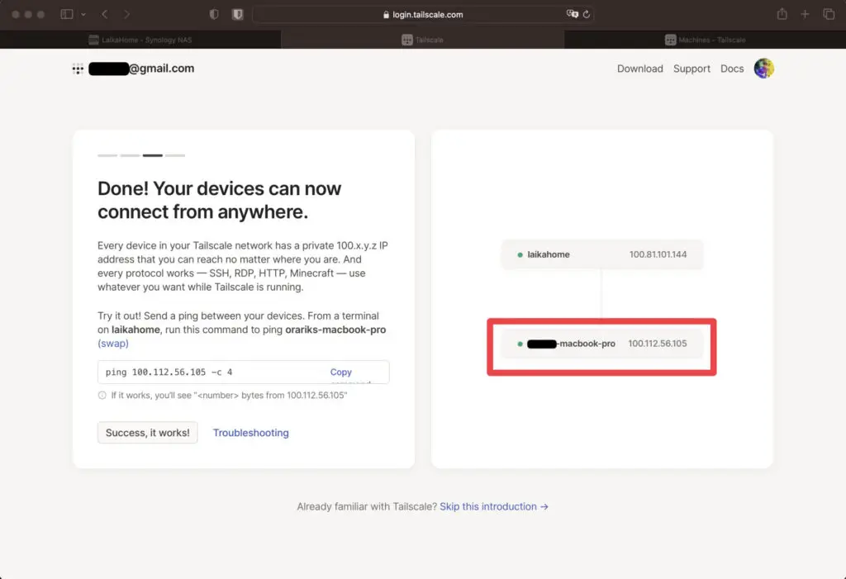This screenshot has height=579, width=846.
Task: Click the IP address 100.81.101.144
Action: coord(658,254)
